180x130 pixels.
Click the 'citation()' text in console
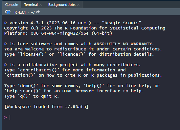click(20, 75)
